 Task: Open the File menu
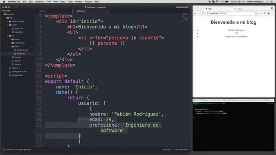pos(25,2)
